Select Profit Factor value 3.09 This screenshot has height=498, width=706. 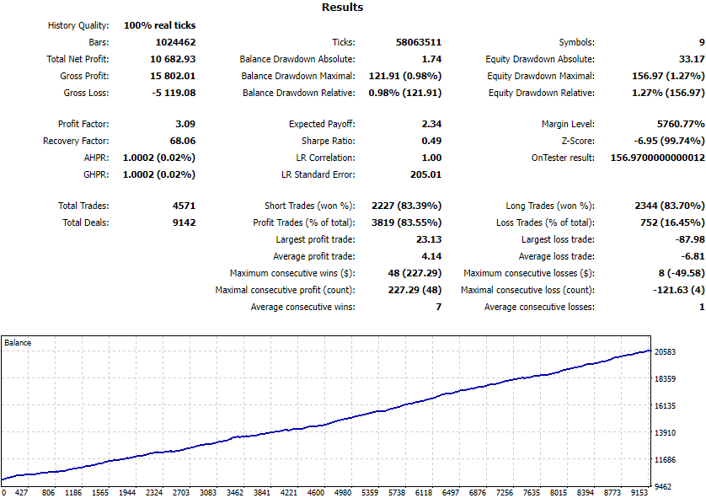pos(185,124)
